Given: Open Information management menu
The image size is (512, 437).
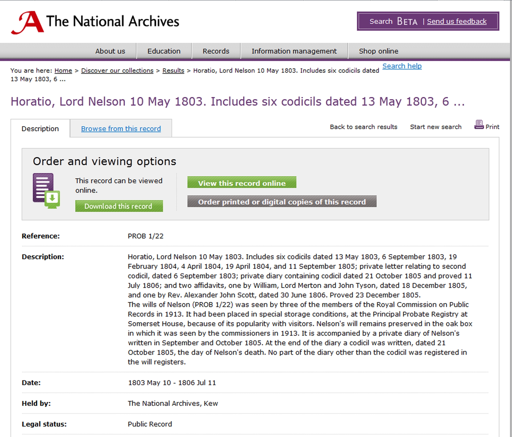Looking at the screenshot, I should [x=294, y=51].
